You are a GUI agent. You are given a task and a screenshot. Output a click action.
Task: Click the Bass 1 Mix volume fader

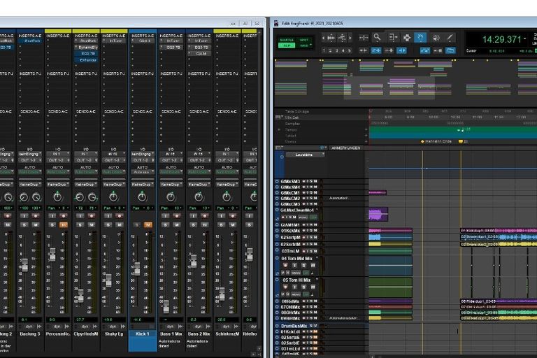(x=166, y=307)
